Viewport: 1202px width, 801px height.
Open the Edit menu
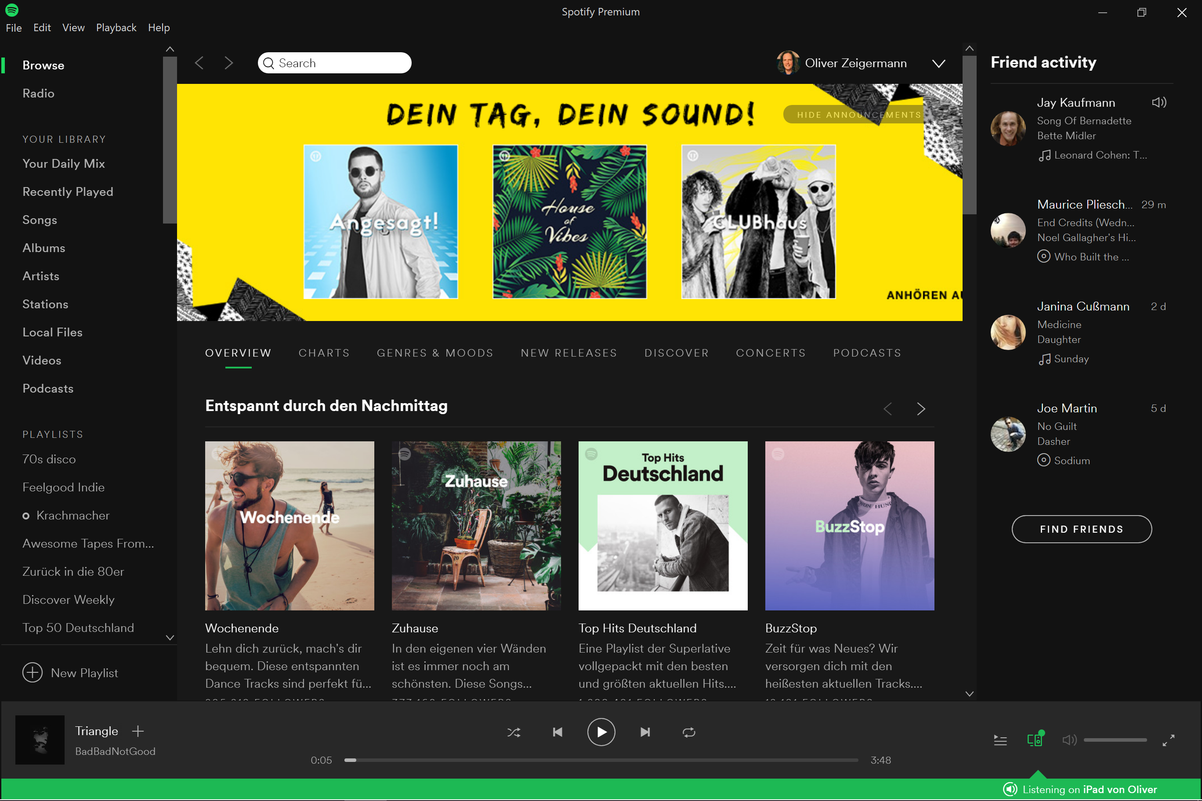coord(42,28)
